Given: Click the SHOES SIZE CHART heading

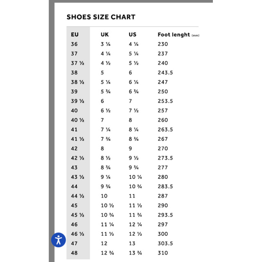Looking at the screenshot, I should [101, 17].
